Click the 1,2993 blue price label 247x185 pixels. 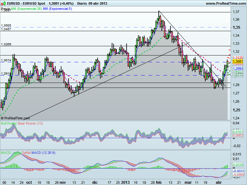[x=238, y=68]
